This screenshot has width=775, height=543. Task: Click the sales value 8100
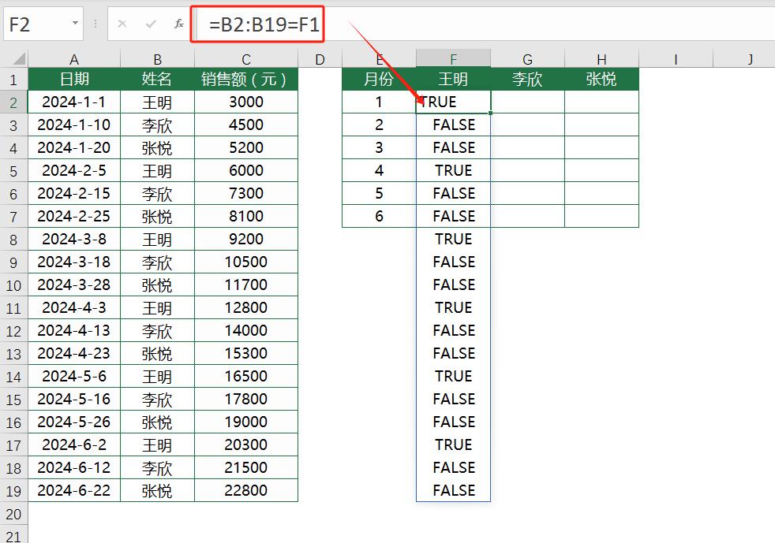pyautogui.click(x=246, y=216)
